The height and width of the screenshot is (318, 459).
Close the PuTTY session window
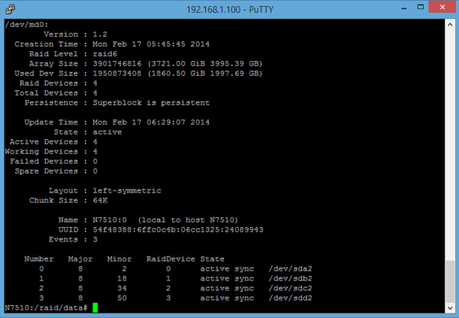[442, 7]
